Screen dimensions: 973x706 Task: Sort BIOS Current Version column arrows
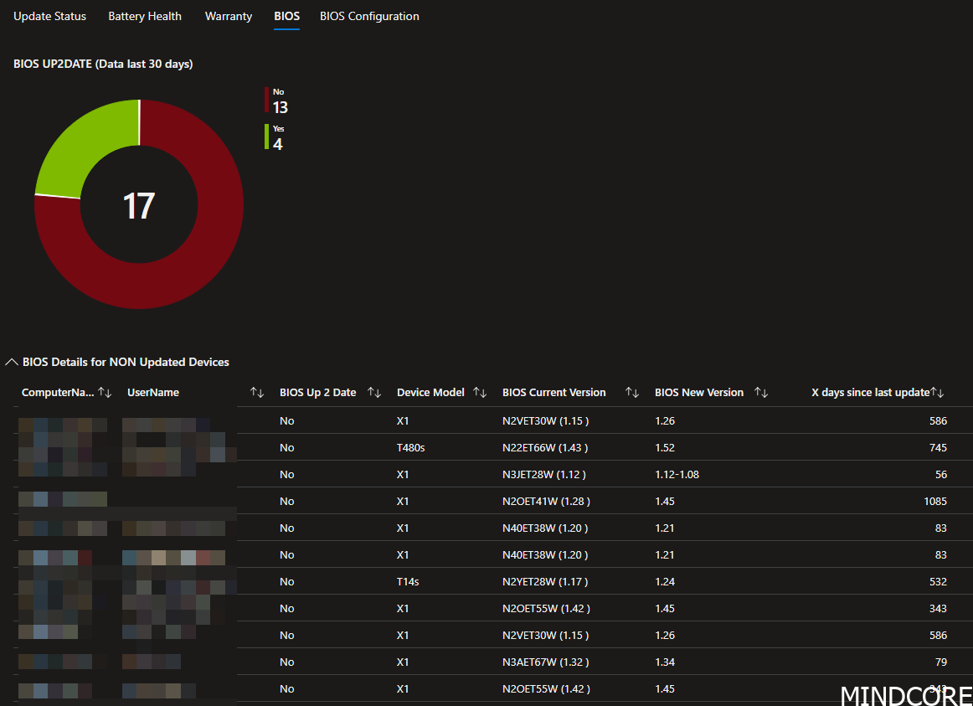631,392
